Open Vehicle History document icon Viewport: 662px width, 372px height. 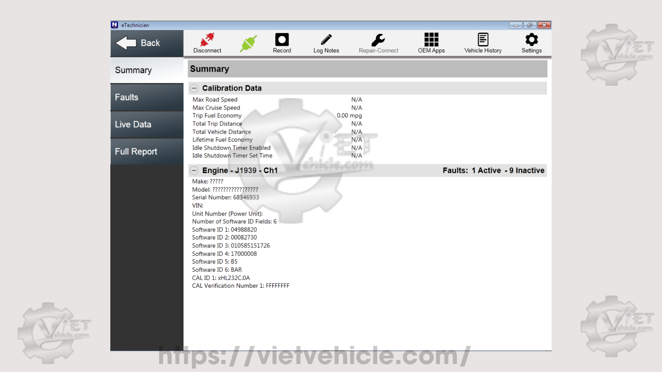tap(483, 40)
